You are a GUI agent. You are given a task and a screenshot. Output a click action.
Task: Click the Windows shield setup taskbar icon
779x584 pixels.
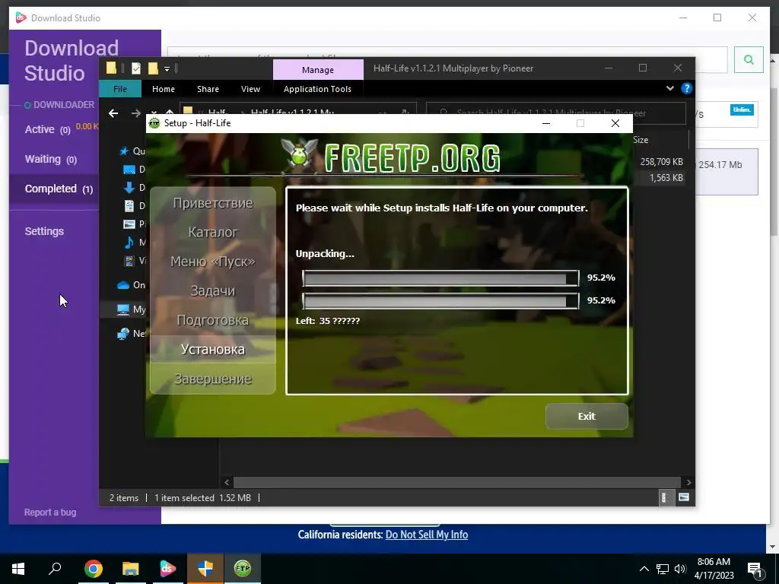(205, 569)
